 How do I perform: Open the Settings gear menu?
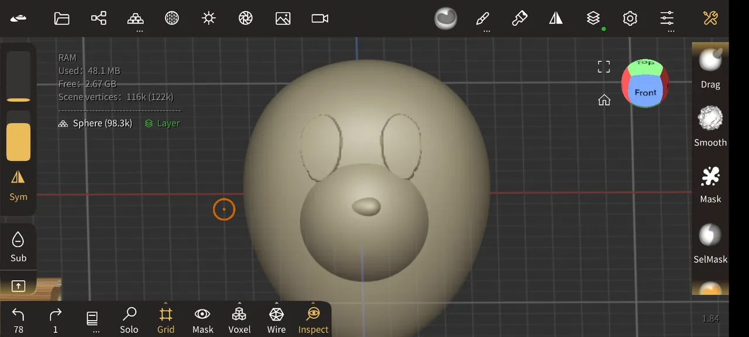pyautogui.click(x=630, y=18)
